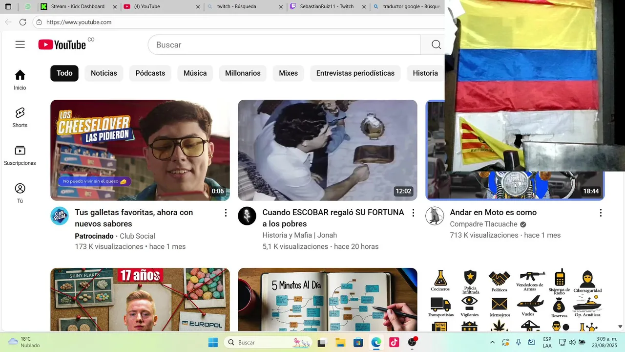
Task: Switch ESP LAA keyboard language
Action: click(x=547, y=342)
